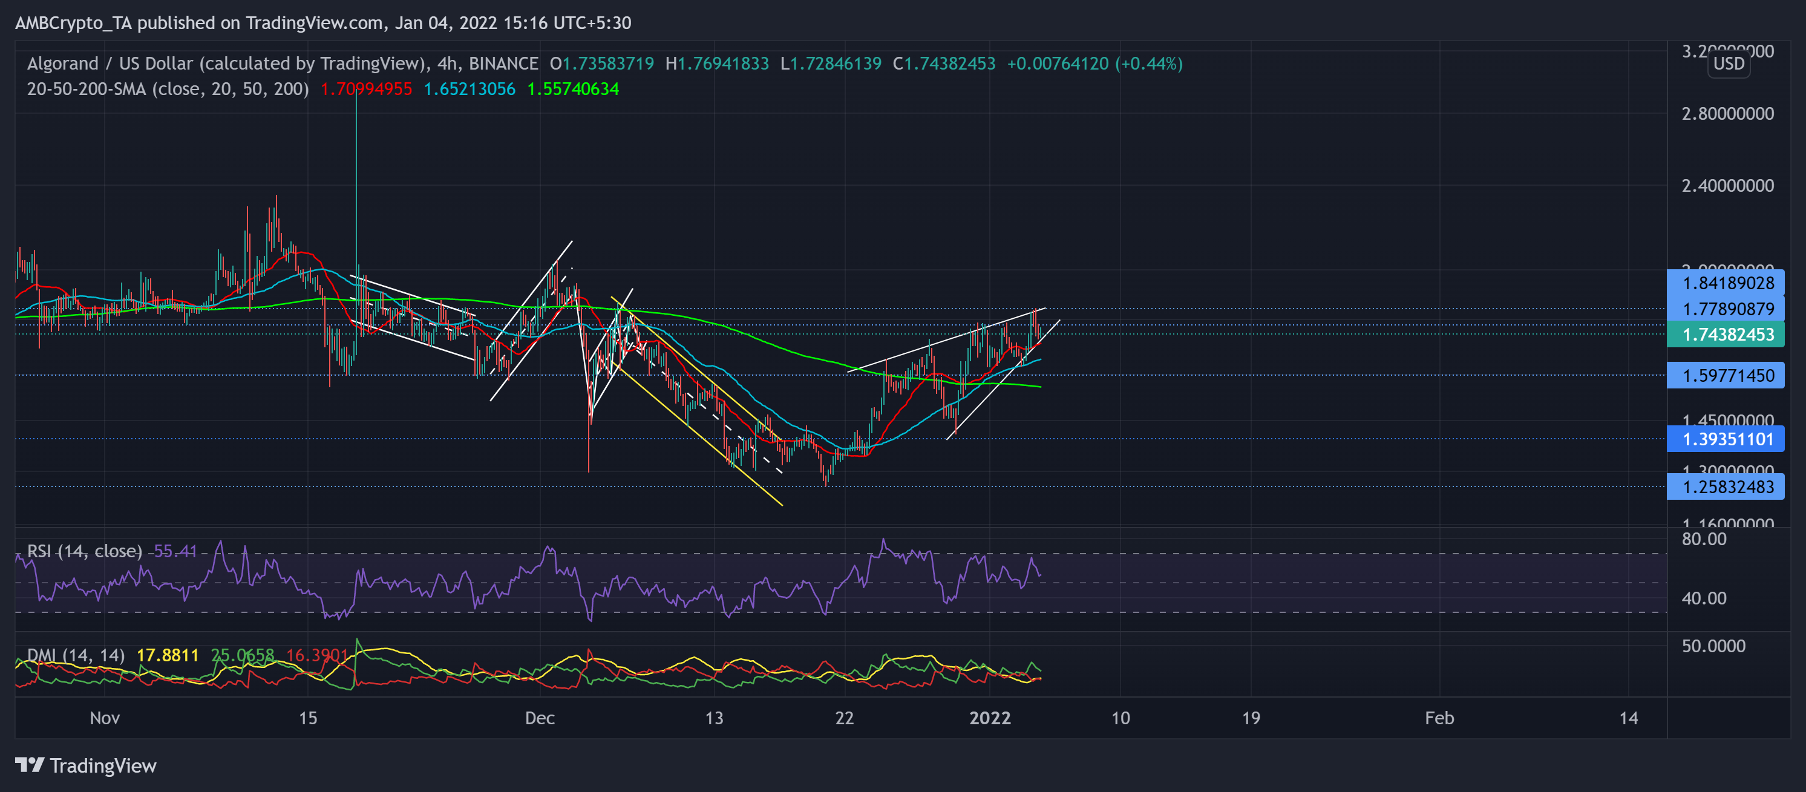This screenshot has height=792, width=1806.
Task: Click the RSI (14, close) indicator label
Action: (x=84, y=552)
